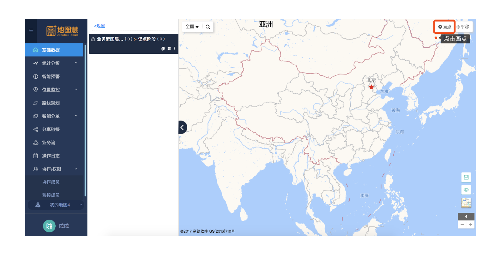This screenshot has height=255, width=501.
Task: Click the map search magnifier icon
Action: (x=208, y=27)
